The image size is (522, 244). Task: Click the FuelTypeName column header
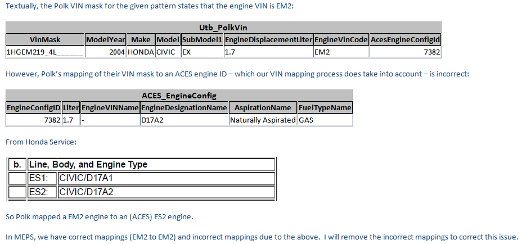[x=325, y=108]
